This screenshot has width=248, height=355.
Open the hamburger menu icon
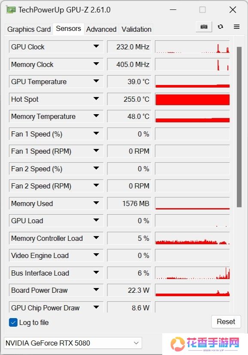point(236,27)
